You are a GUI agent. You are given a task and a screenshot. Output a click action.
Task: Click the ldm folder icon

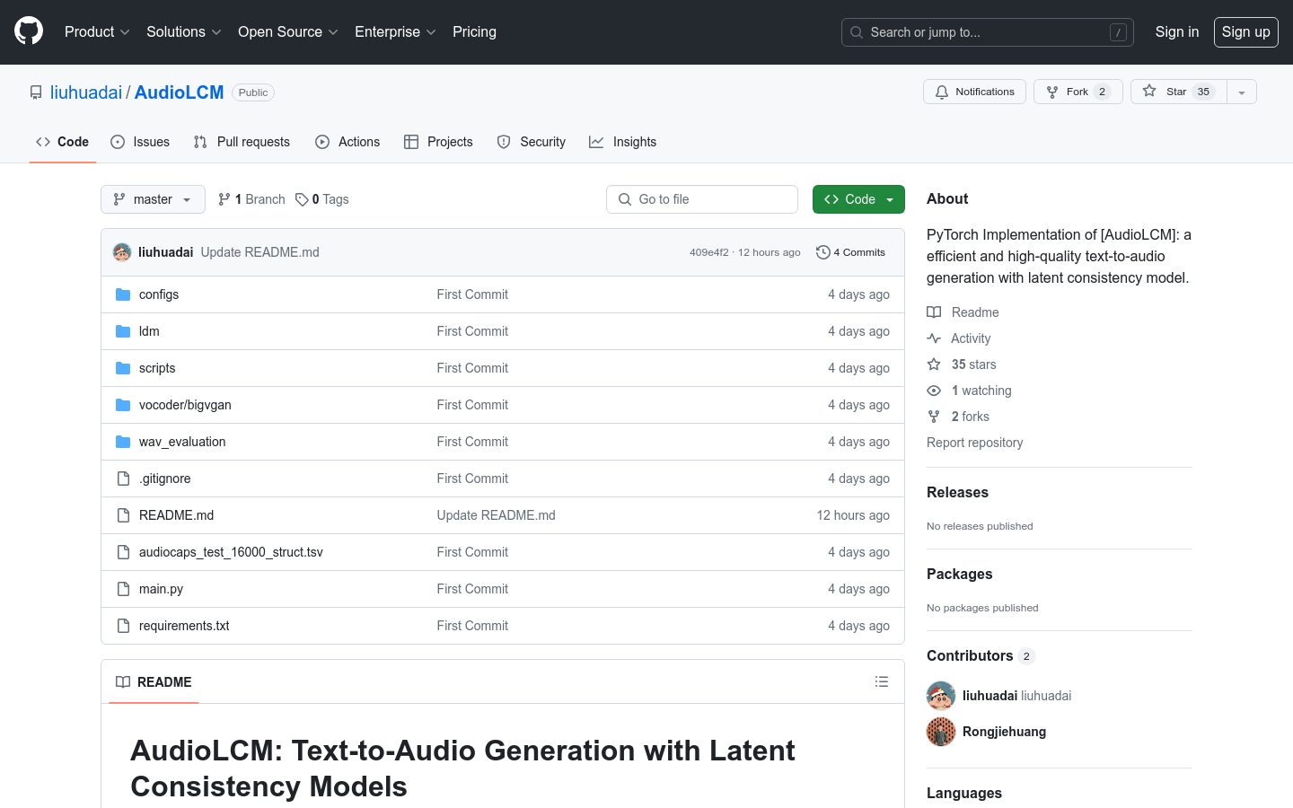point(123,331)
